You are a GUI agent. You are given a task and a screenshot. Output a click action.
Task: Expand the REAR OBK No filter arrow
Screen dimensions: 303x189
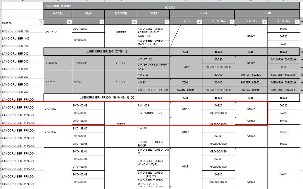coord(264,22)
